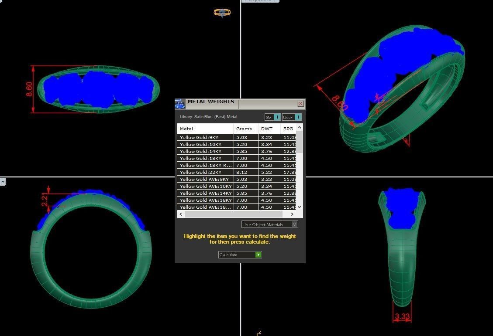The width and height of the screenshot is (493, 336).
Task: Click the small gold ring thumbnail at top
Action: click(222, 13)
